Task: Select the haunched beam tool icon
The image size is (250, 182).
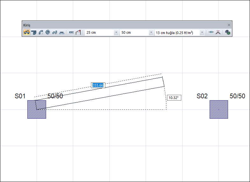Action: pos(62,32)
